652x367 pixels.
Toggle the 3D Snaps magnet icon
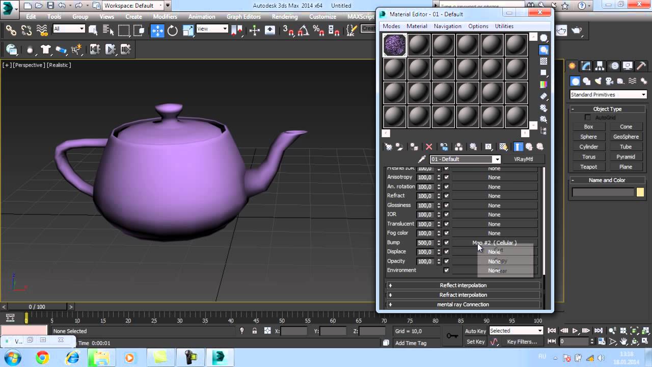click(289, 31)
